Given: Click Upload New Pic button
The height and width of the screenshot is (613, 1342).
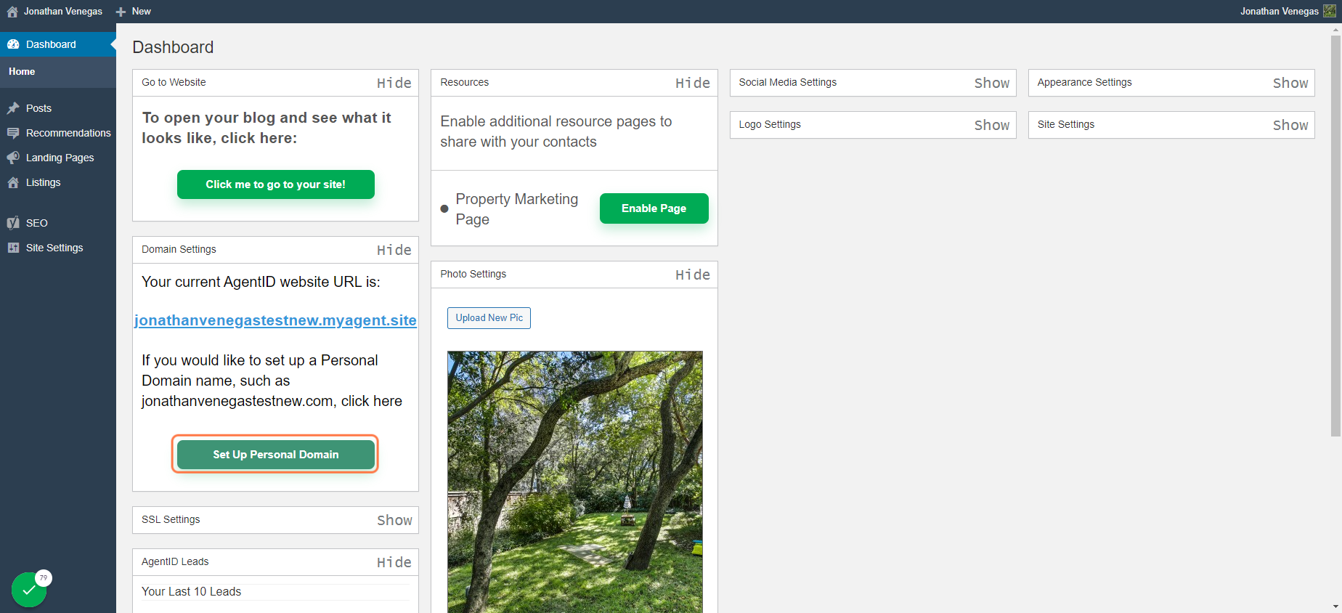Looking at the screenshot, I should (x=489, y=318).
